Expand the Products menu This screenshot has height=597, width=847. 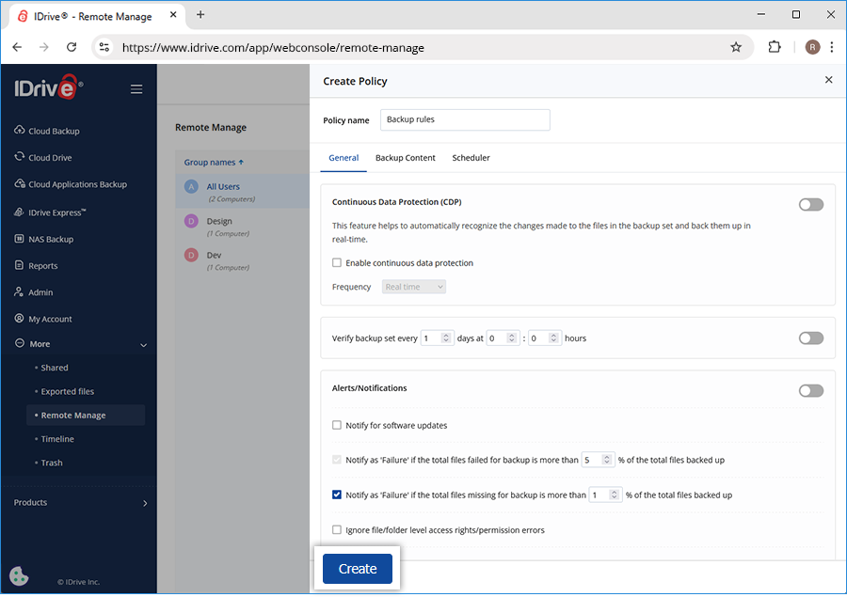81,503
